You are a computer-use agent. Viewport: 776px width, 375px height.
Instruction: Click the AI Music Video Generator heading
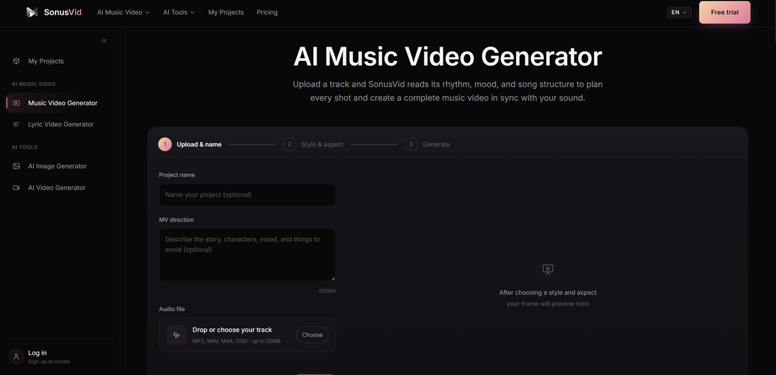pos(447,57)
